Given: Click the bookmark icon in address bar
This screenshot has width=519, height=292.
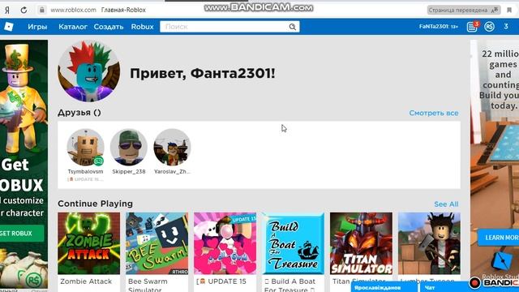Looking at the screenshot, I should 509,10.
